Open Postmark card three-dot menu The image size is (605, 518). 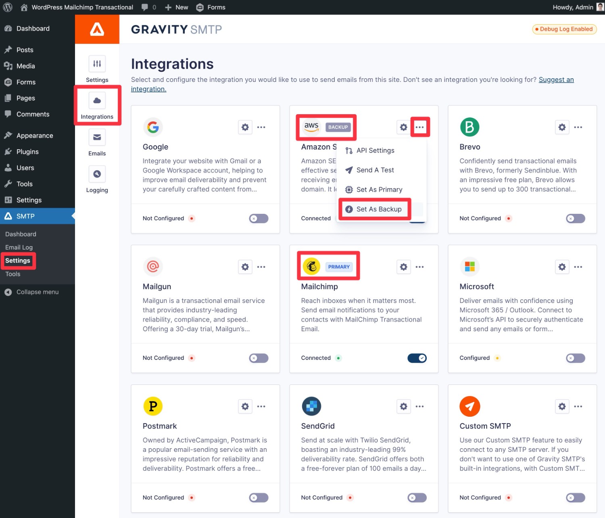coord(261,407)
